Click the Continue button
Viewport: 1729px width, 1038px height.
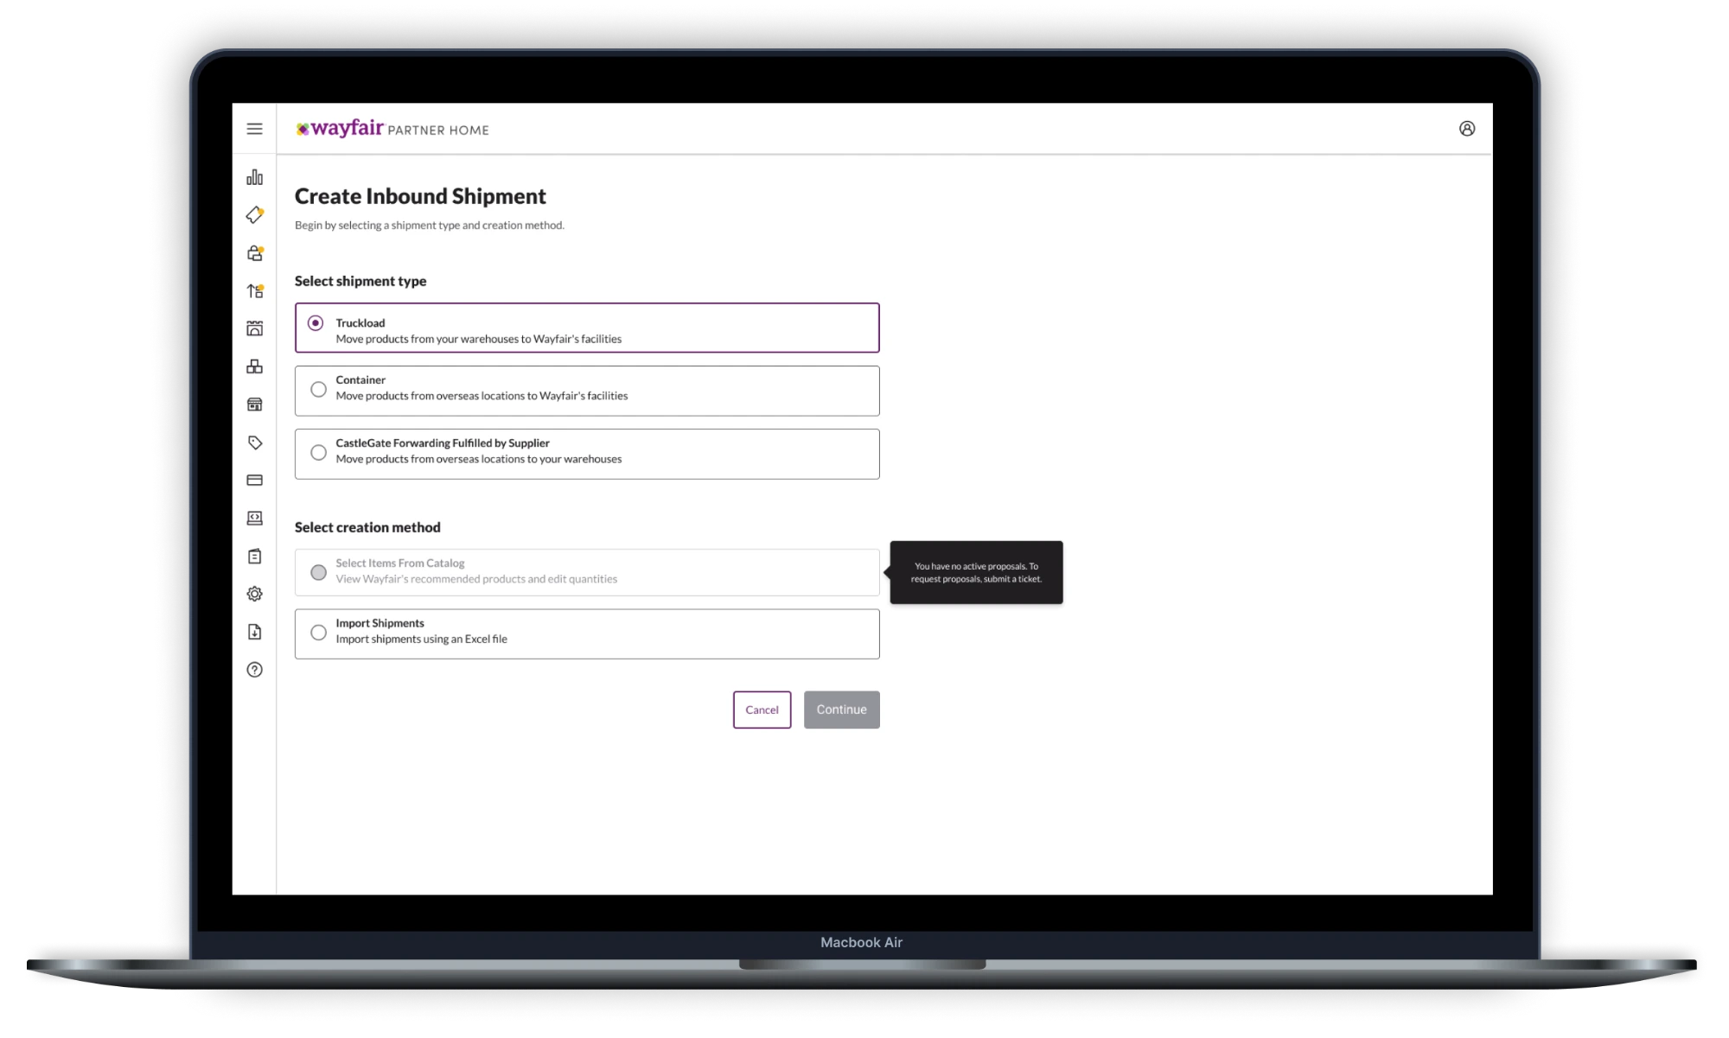[841, 710]
